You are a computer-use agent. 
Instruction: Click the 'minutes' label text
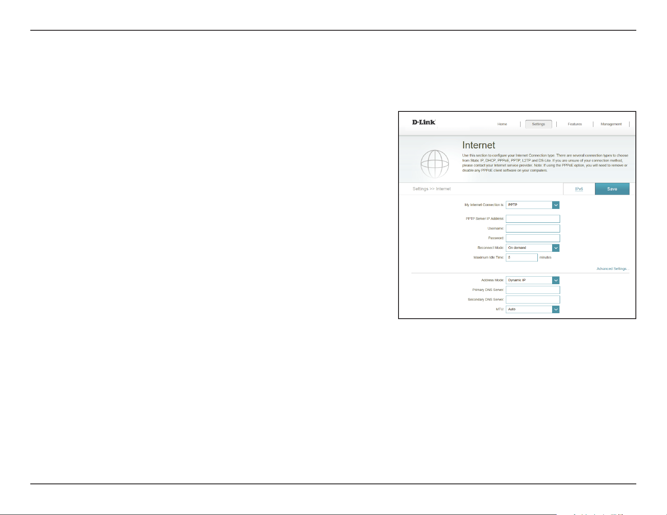(x=545, y=258)
